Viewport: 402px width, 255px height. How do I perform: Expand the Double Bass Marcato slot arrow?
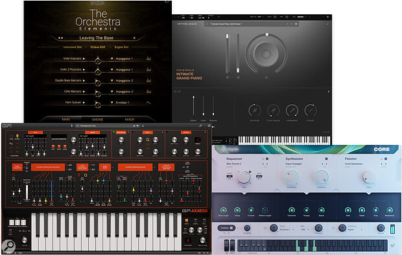tap(84, 80)
